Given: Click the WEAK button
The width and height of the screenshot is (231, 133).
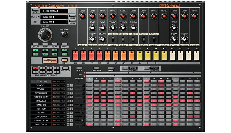Looking at the screenshot, I should [111, 68].
